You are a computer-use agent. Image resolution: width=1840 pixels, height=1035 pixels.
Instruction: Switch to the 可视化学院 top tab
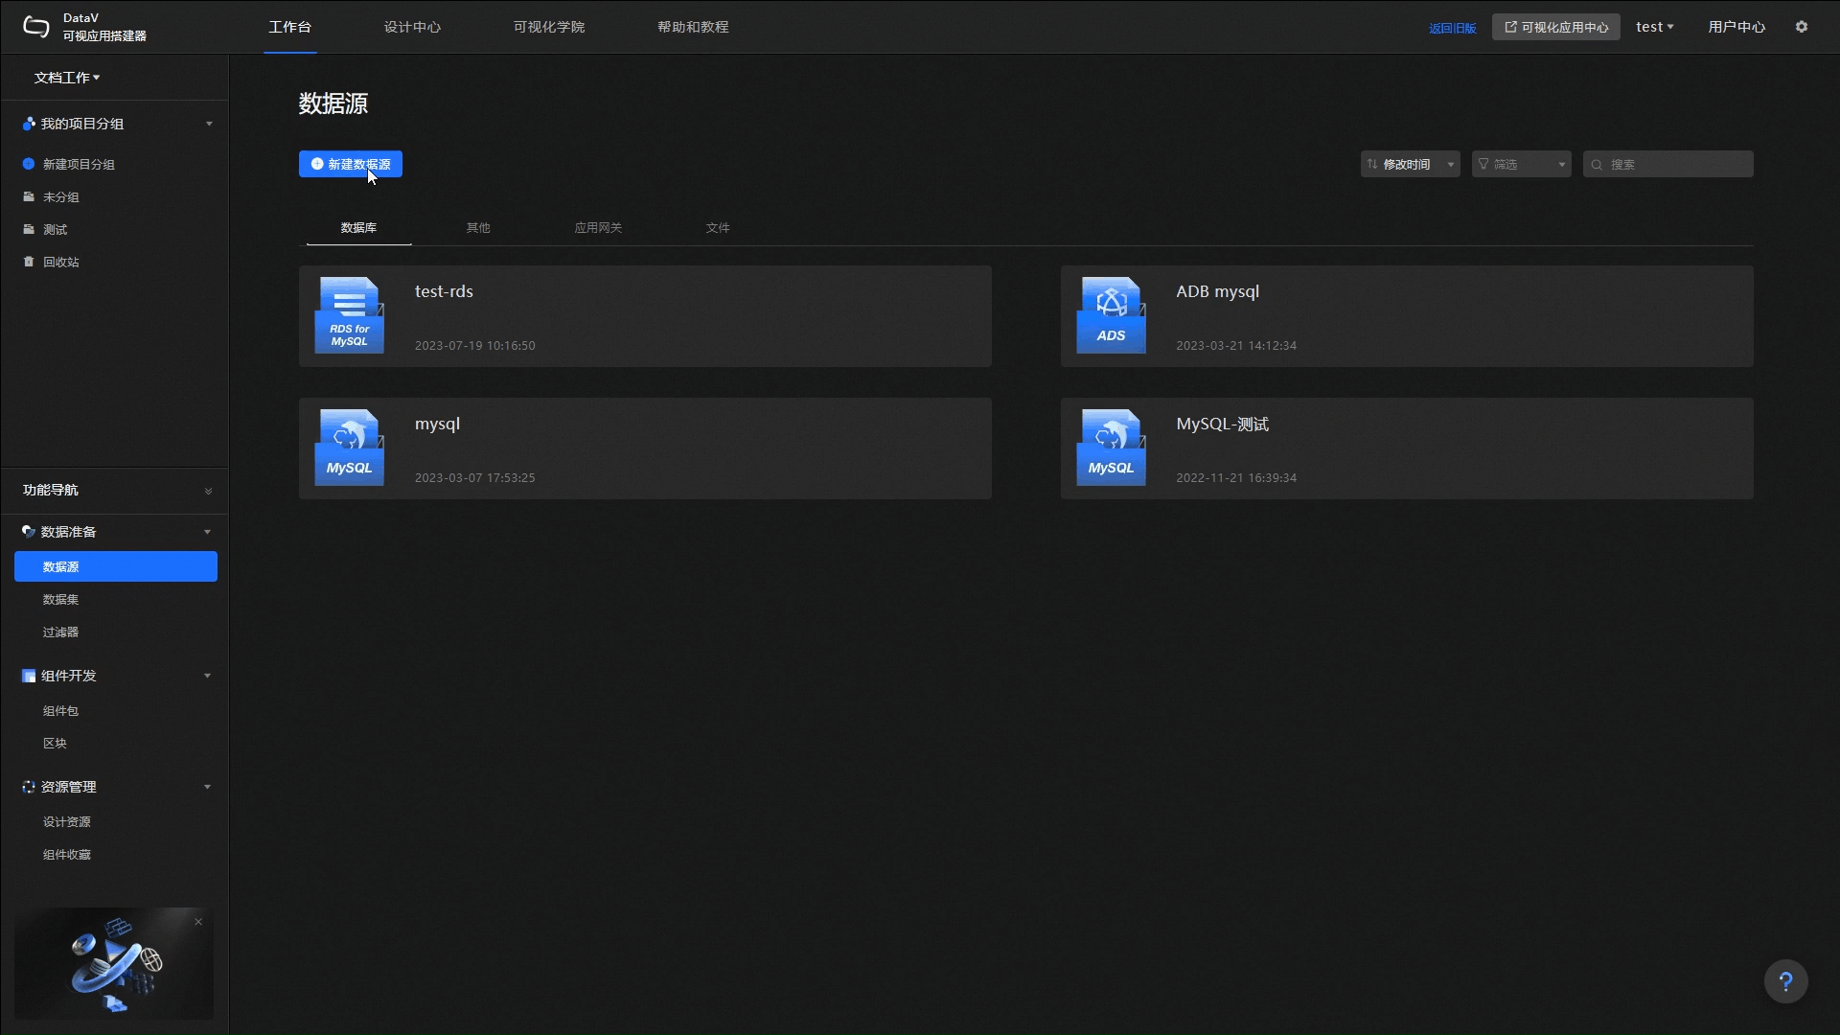pos(549,27)
